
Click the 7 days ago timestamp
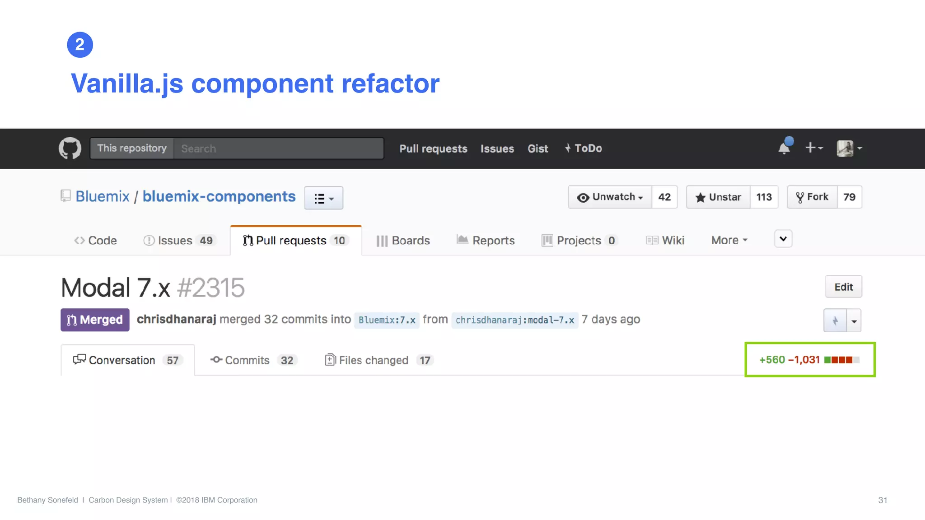tap(611, 319)
